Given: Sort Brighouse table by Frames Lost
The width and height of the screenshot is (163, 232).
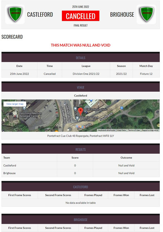Looking at the screenshot, I should pos(147,228).
